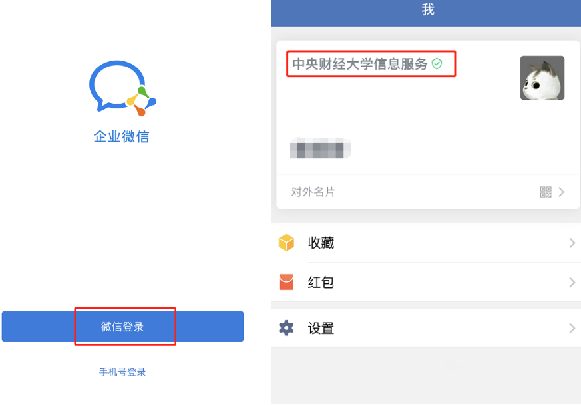
Task: Expand the 设置 row chevron
Action: point(572,328)
